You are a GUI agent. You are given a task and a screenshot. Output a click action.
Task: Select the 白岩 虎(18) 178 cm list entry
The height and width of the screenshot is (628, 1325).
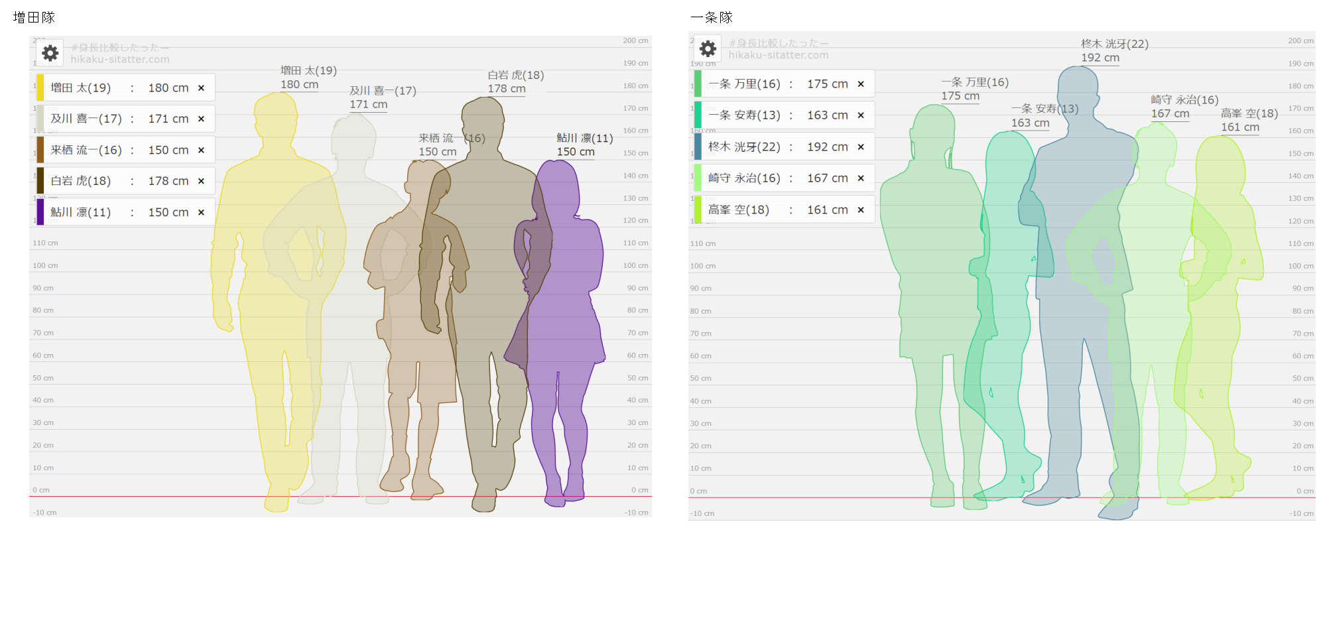pyautogui.click(x=119, y=181)
